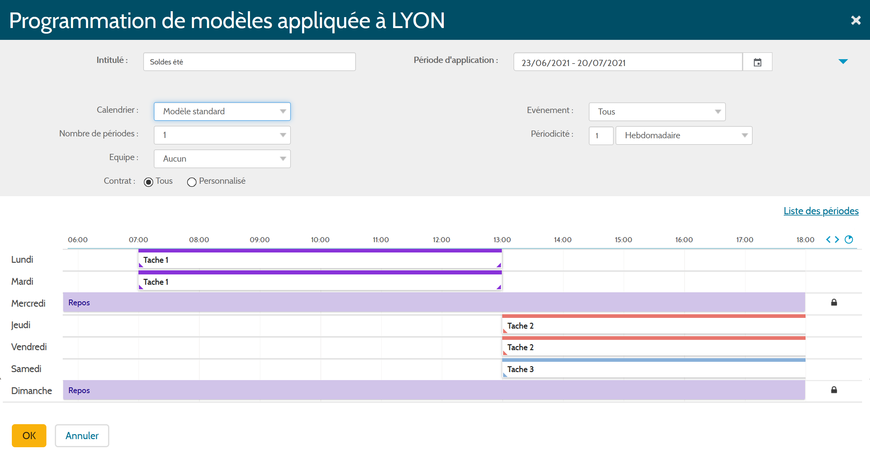Image resolution: width=870 pixels, height=455 pixels.
Task: Open the Equipe dropdown showing Aucun
Action: coord(222,159)
